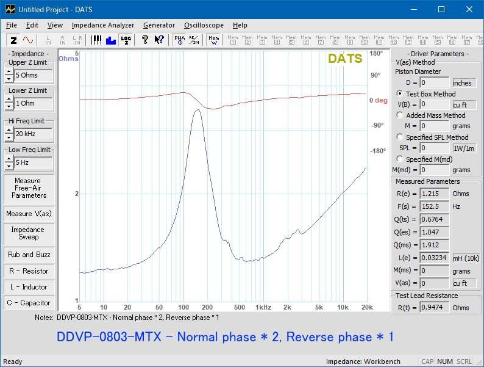The image size is (484, 367).
Task: Click the C - Capacitor button
Action: [29, 303]
